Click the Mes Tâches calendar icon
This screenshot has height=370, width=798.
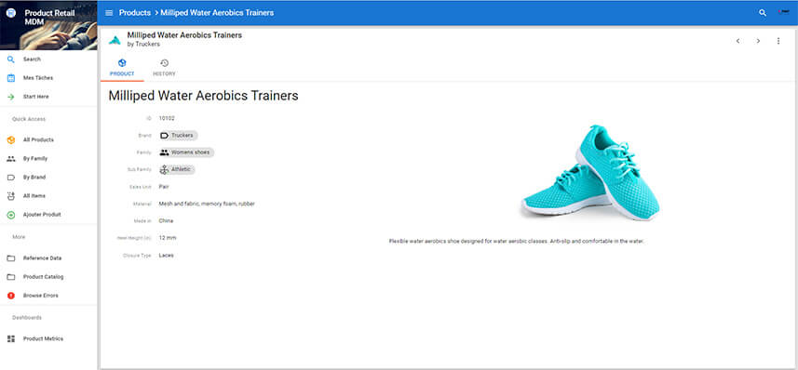10,78
